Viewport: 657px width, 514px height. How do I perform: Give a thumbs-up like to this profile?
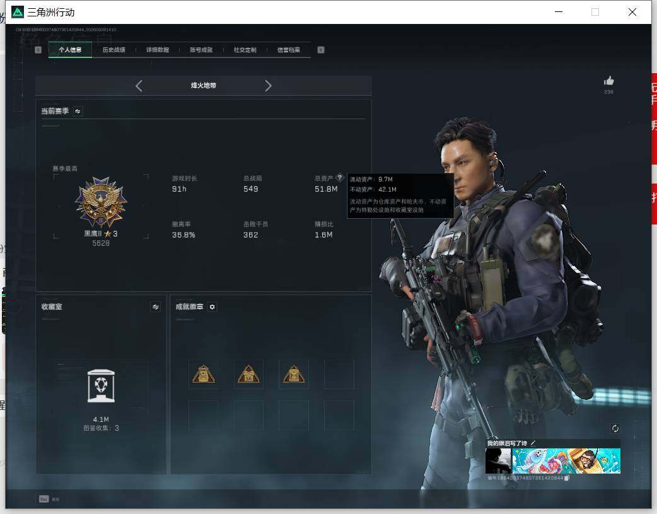609,81
